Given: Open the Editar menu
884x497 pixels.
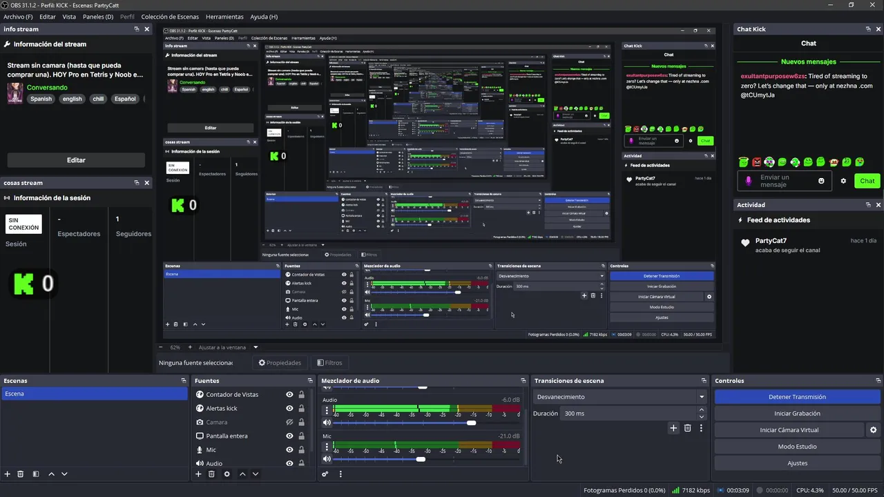Looking at the screenshot, I should pyautogui.click(x=48, y=17).
